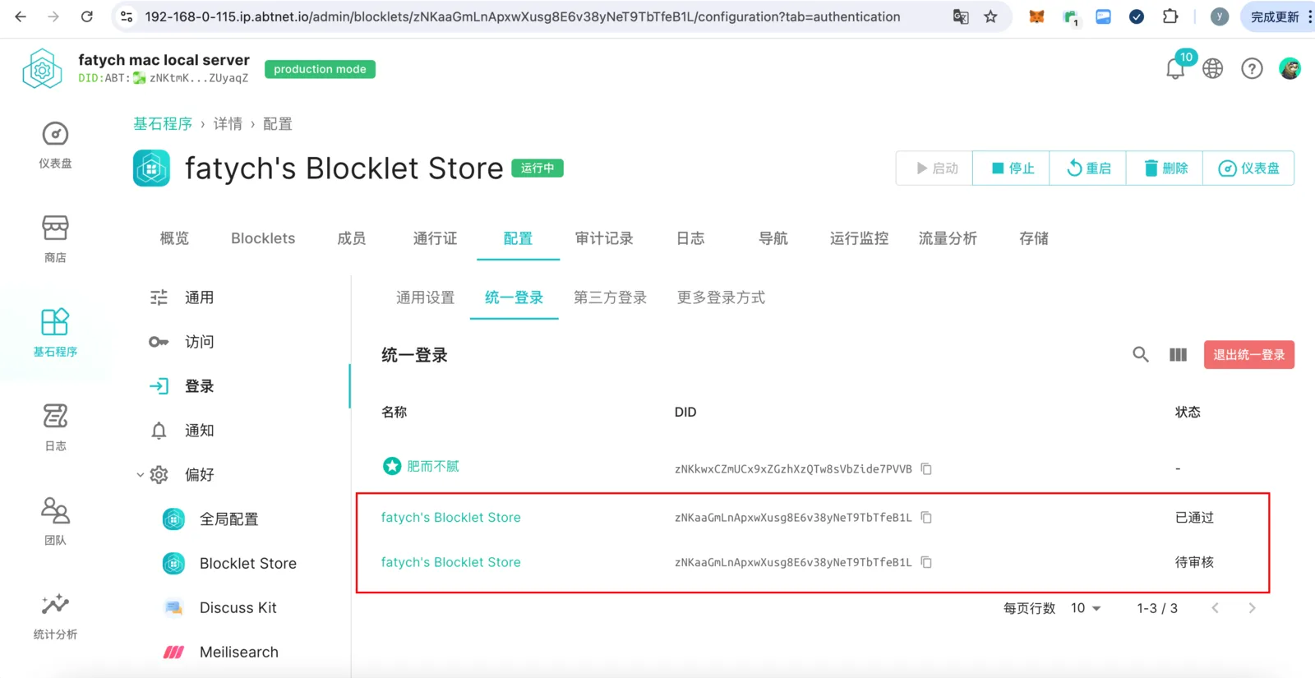This screenshot has height=678, width=1315.
Task: Open the translate page icon
Action: click(960, 16)
